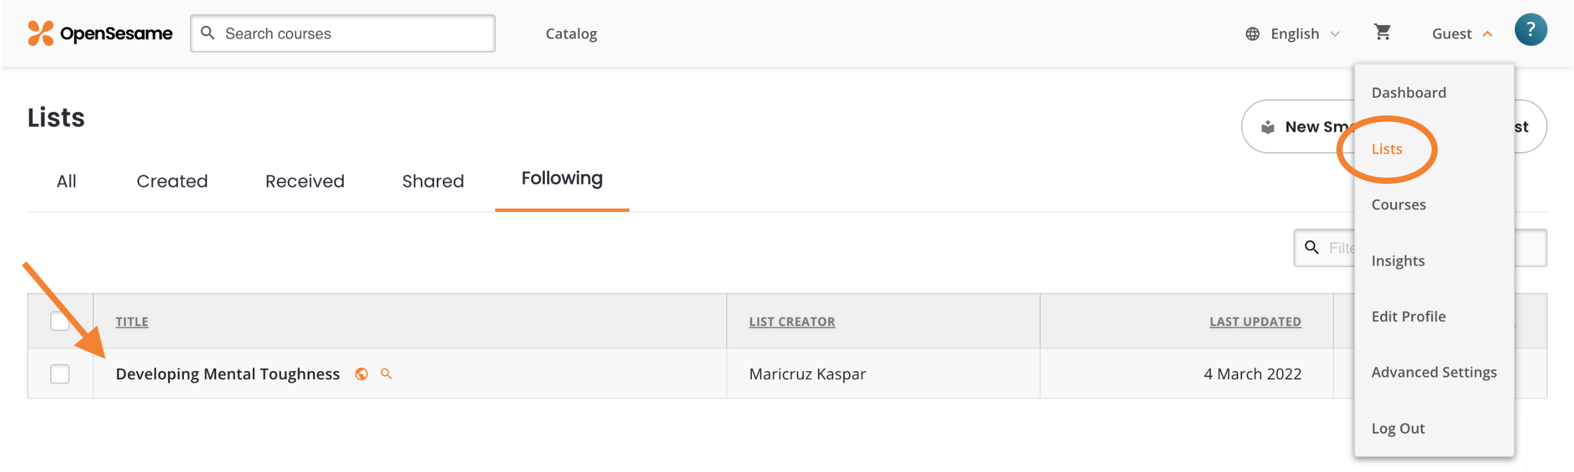Click the globe language icon
This screenshot has height=472, width=1574.
click(1252, 34)
